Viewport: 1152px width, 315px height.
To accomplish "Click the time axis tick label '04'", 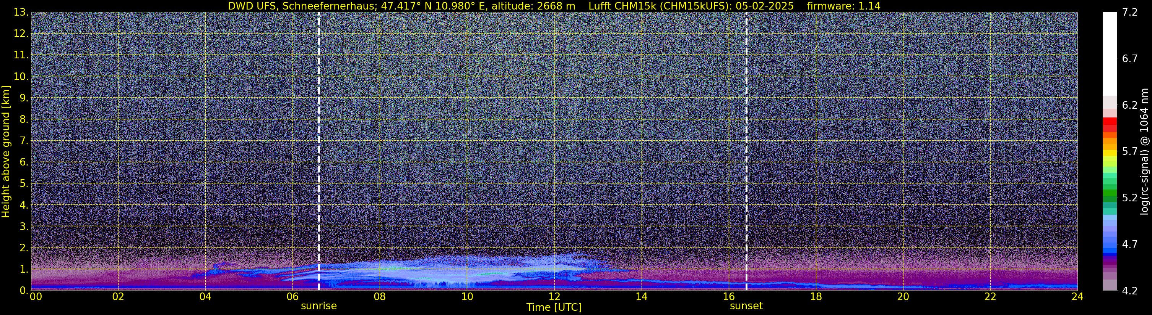I will coord(205,296).
